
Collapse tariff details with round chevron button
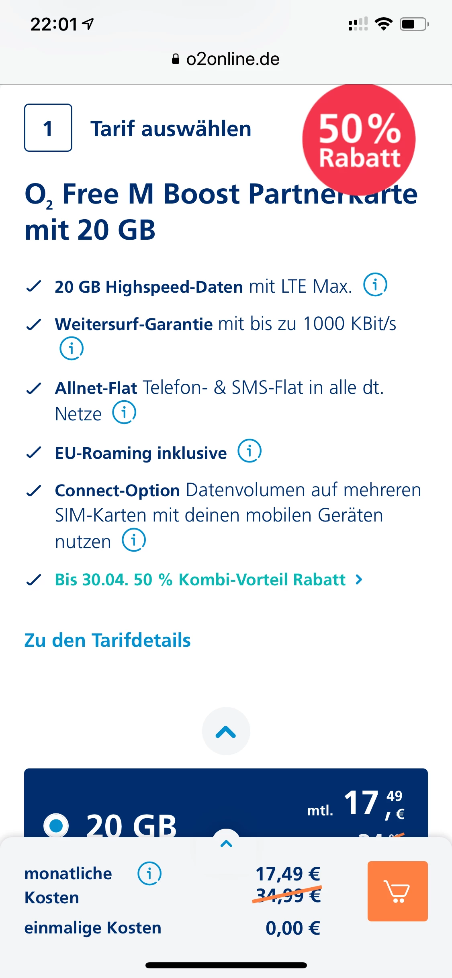pyautogui.click(x=226, y=731)
